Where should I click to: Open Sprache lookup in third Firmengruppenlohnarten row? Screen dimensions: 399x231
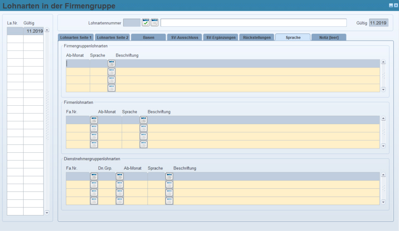click(x=111, y=80)
